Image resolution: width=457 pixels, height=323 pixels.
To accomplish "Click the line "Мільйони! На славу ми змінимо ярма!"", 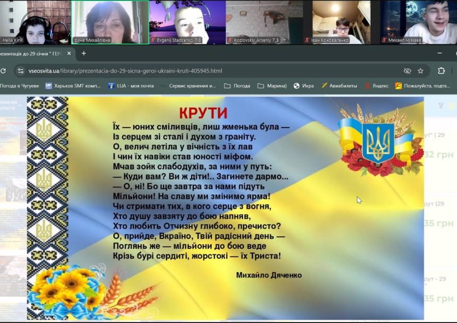I will [x=192, y=196].
